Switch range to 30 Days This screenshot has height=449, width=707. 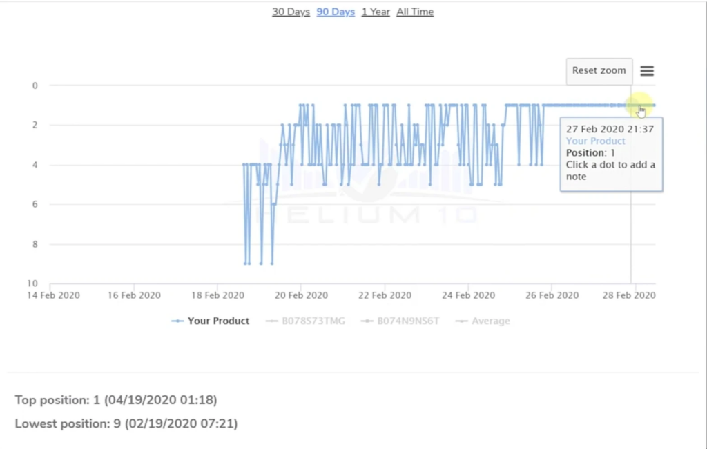(x=291, y=12)
